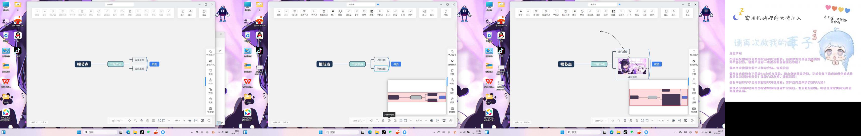Toggle dark mode sun icon in rightmost window
Screen dimensions: 861x136
coord(673,120)
